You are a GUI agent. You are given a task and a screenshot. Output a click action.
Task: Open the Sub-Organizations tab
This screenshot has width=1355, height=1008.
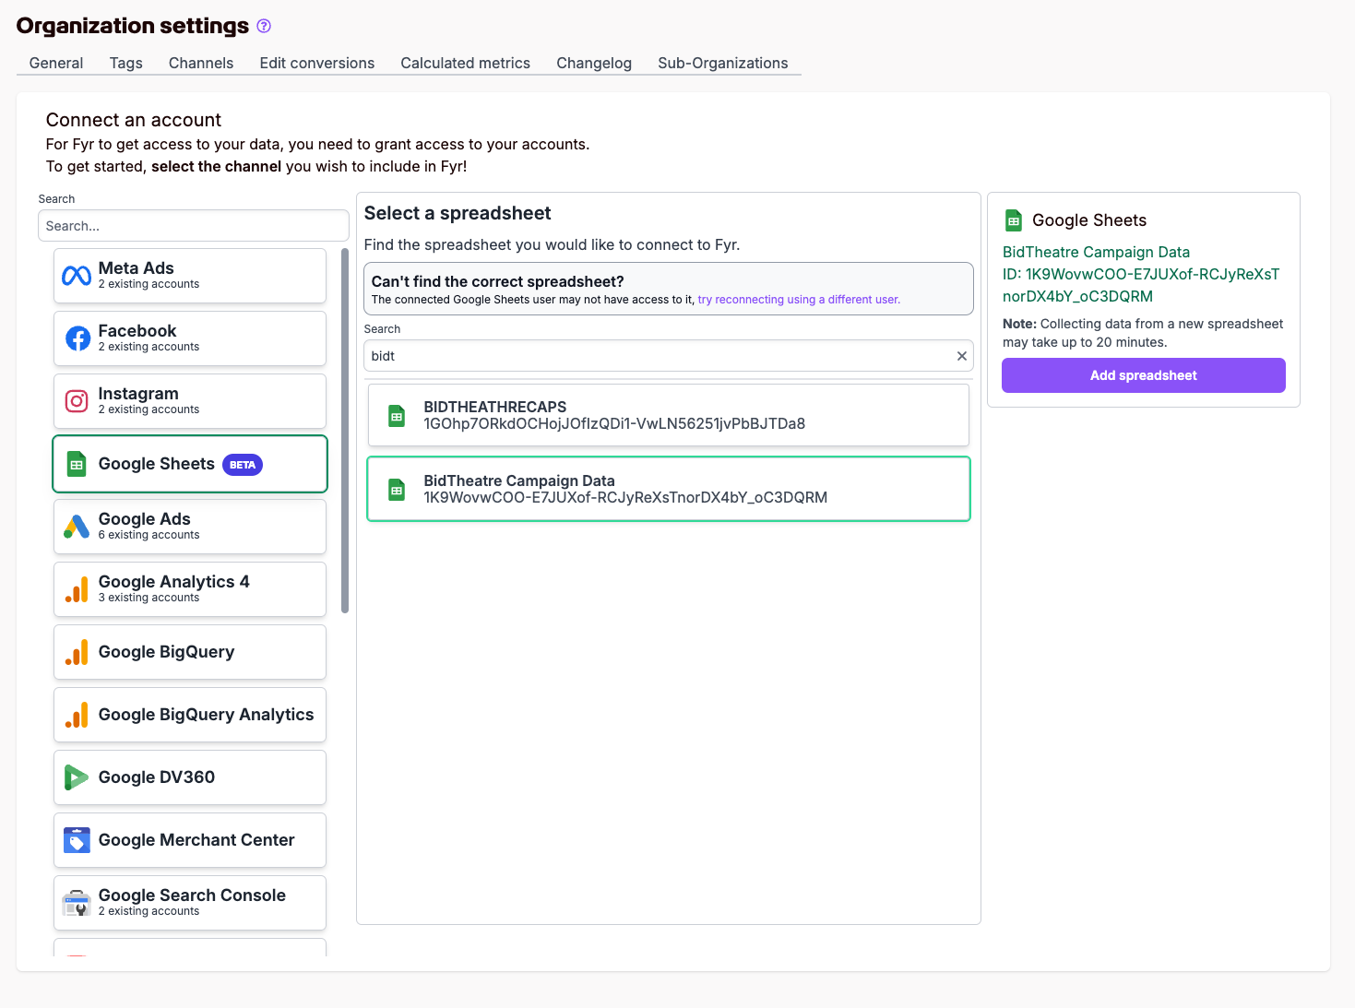[x=723, y=63]
